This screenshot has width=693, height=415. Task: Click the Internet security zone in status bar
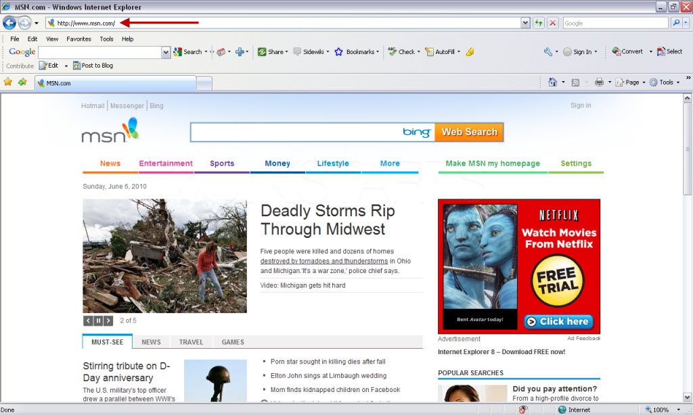pos(574,410)
